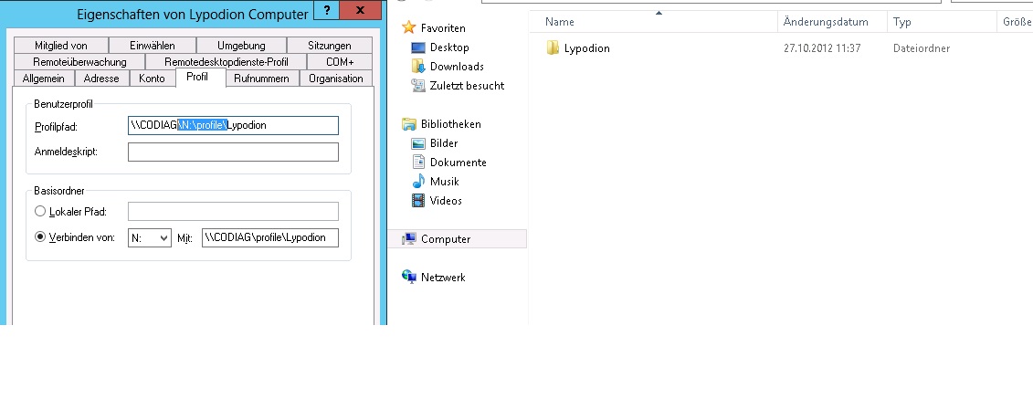
Task: Switch to the Organisation tab
Action: coord(336,79)
